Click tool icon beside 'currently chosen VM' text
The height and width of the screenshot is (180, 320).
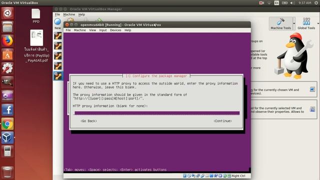pos(312,89)
